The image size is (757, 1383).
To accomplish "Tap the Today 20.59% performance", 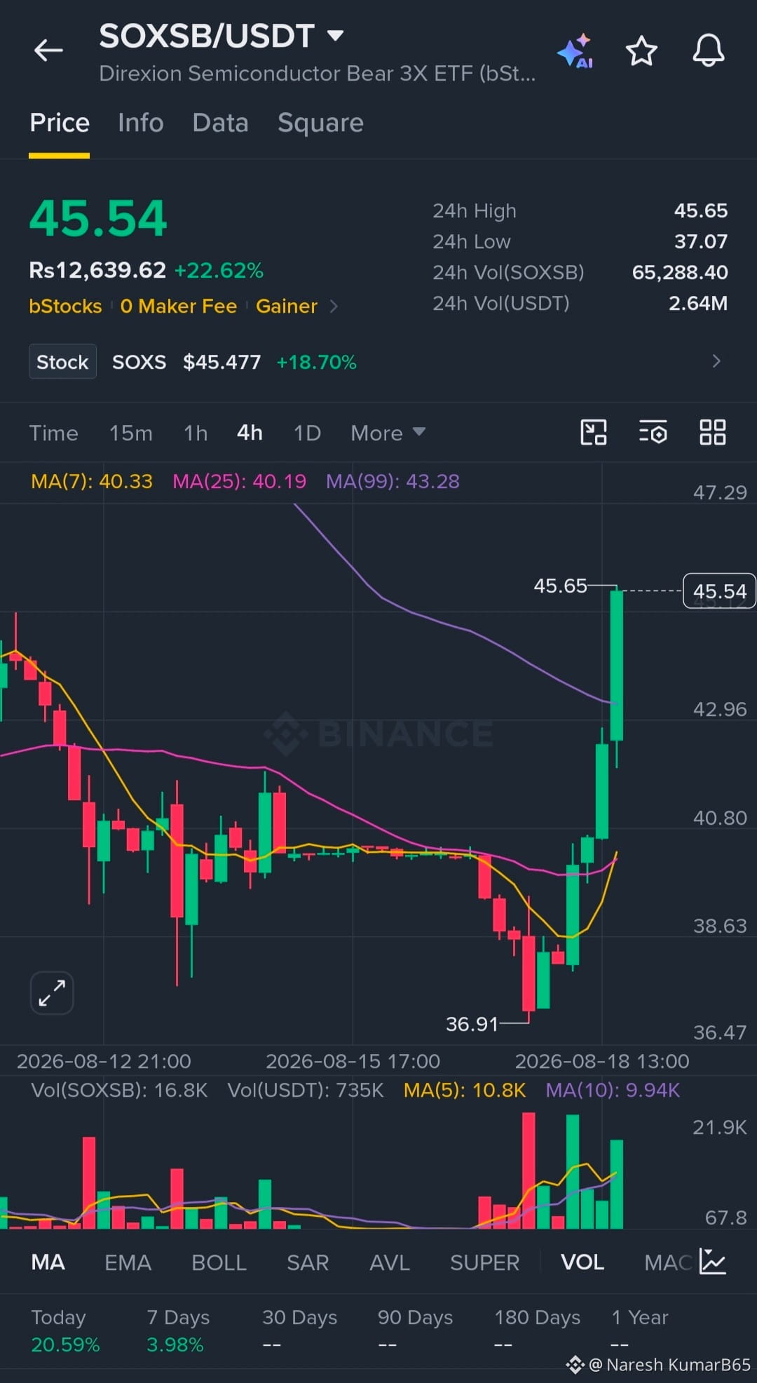I will [x=65, y=1330].
